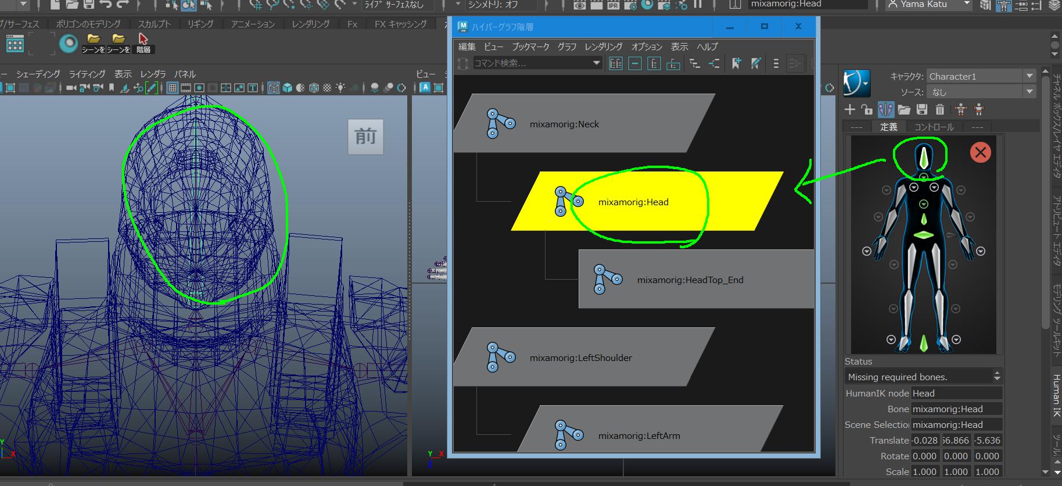This screenshot has height=486, width=1062.
Task: Click the teal ring shelf icon
Action: click(x=69, y=44)
